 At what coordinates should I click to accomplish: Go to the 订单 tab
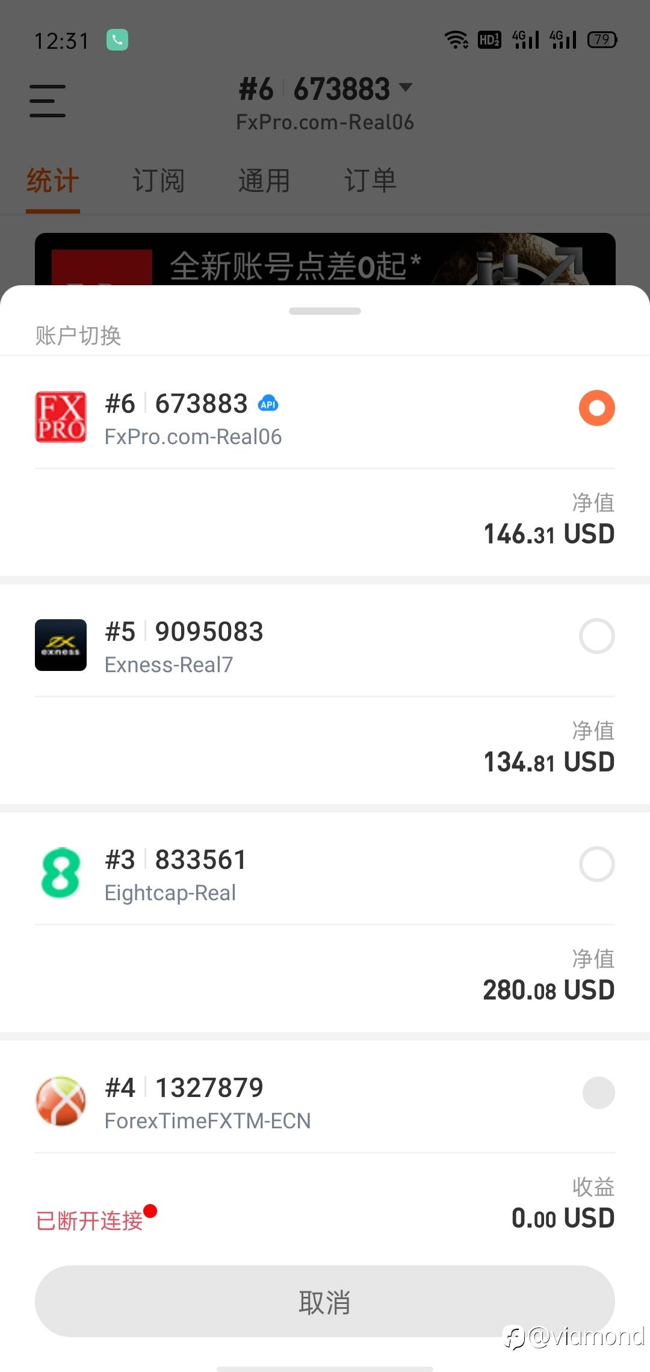coord(370,181)
